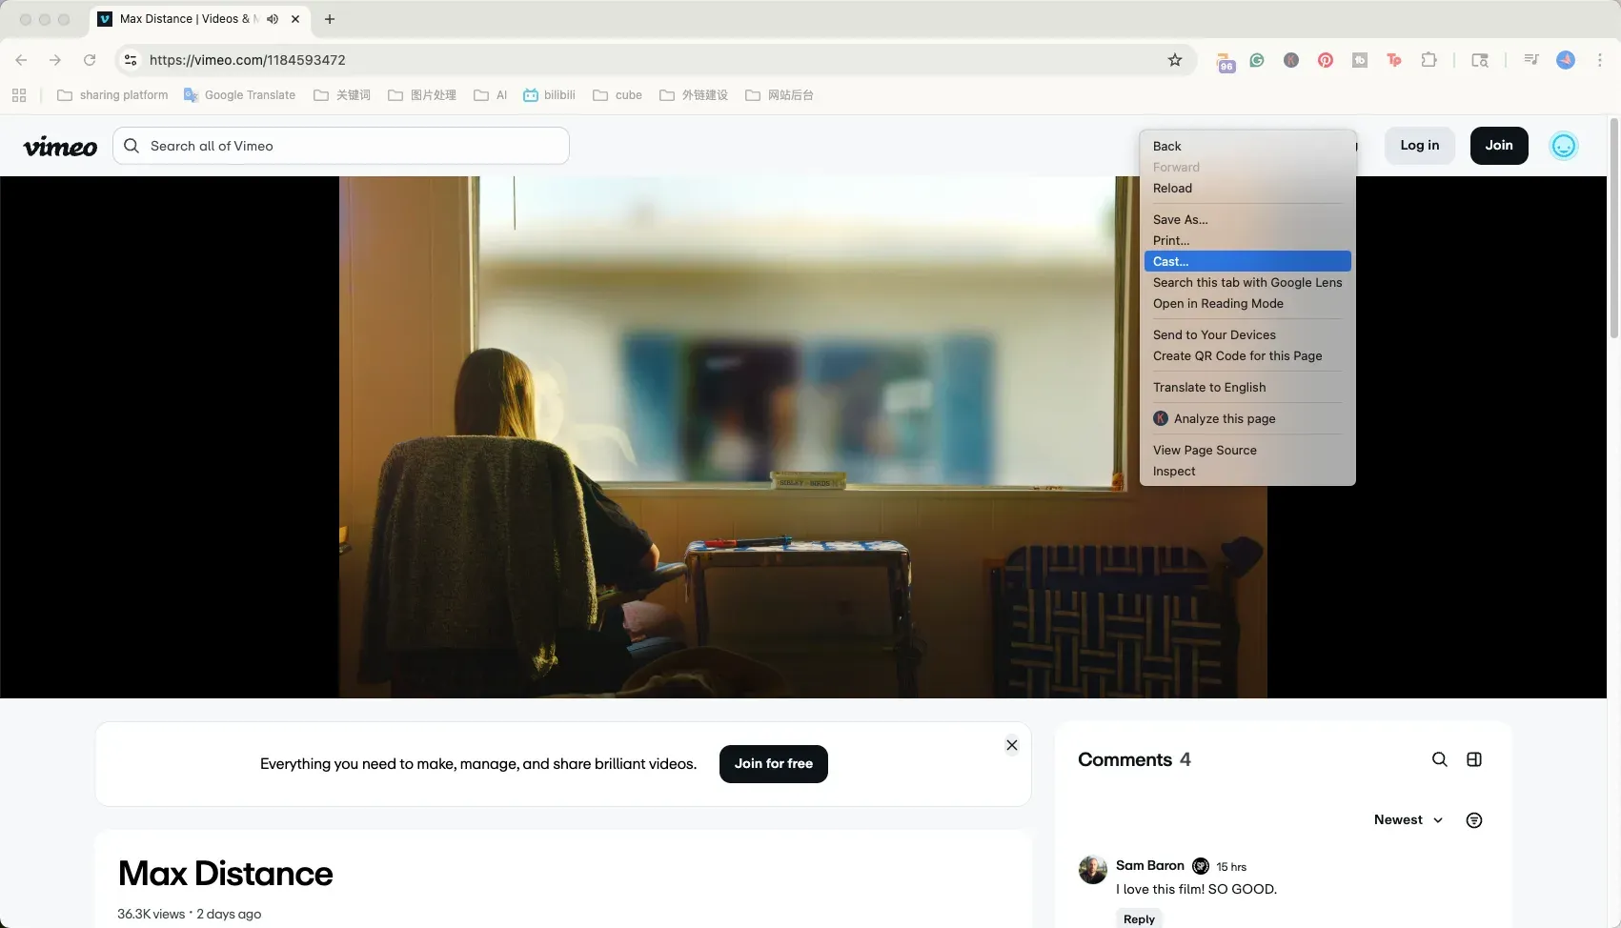Screen dimensions: 1621x928
Task: Select Back in the context menu
Action: click(x=1247, y=146)
